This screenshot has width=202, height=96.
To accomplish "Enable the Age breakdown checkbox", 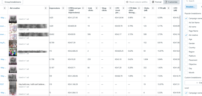I will tap(186, 39).
